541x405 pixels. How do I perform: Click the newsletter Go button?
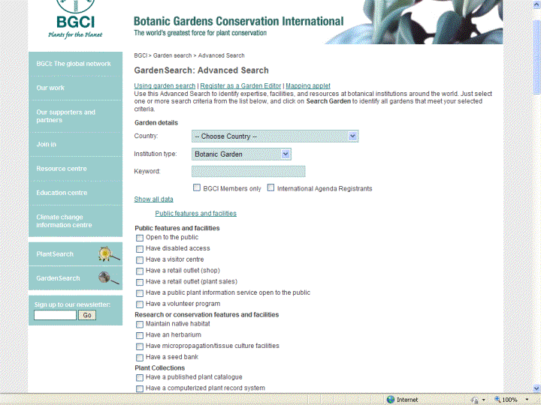click(x=87, y=315)
